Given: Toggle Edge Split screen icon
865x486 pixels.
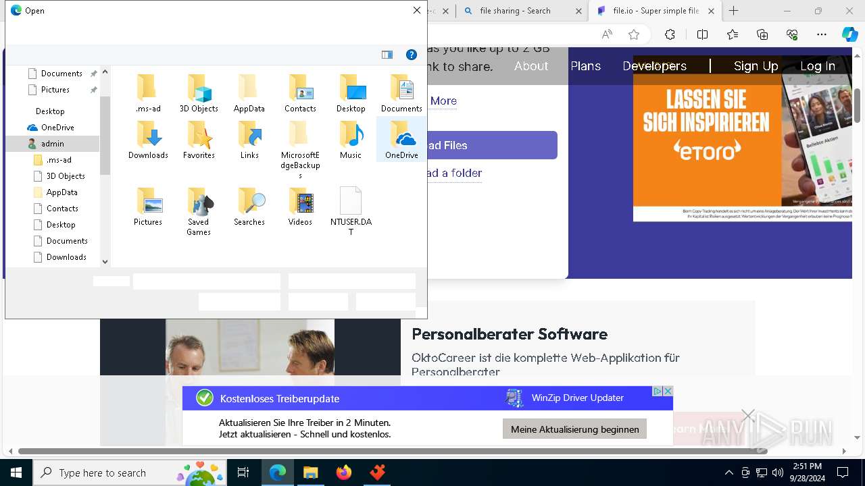Looking at the screenshot, I should [x=702, y=34].
